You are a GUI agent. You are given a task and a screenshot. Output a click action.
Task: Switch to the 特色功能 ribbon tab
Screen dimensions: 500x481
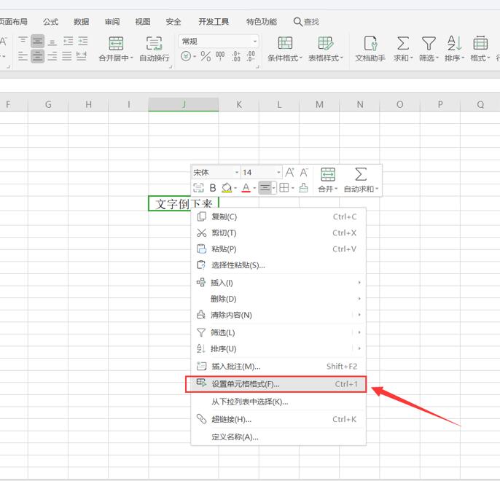262,22
